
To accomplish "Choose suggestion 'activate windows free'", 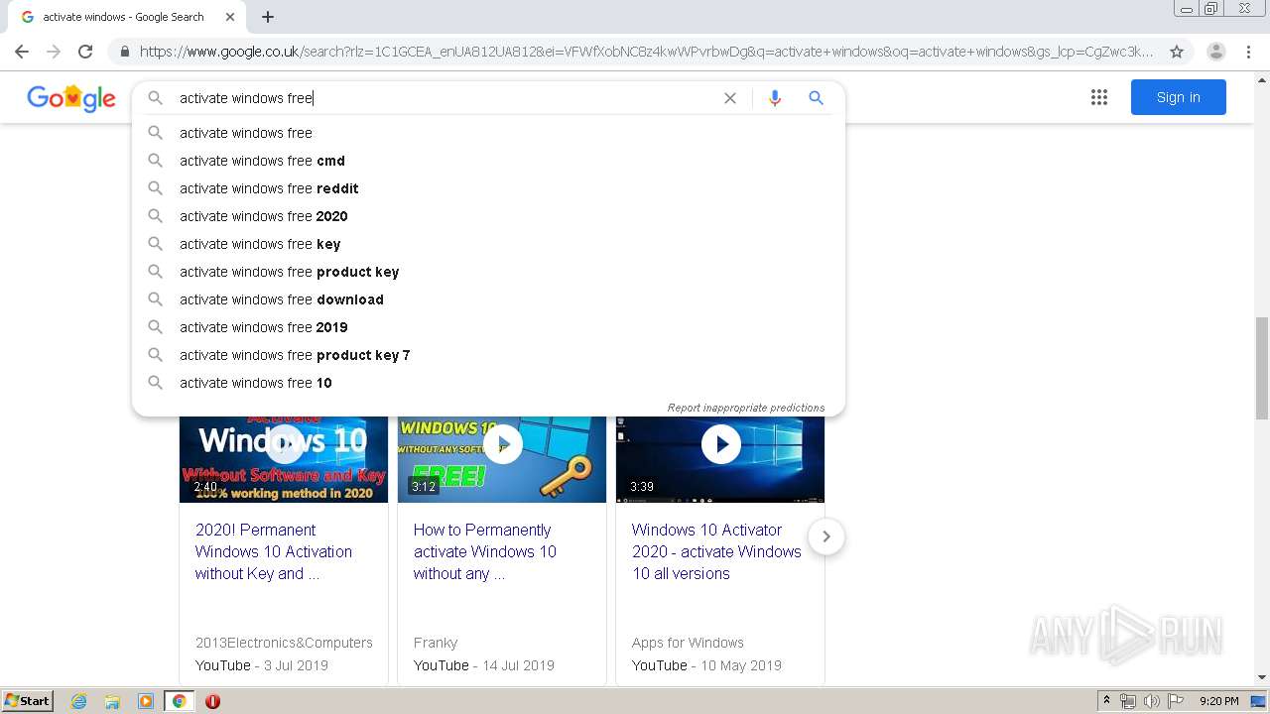I will (488, 133).
